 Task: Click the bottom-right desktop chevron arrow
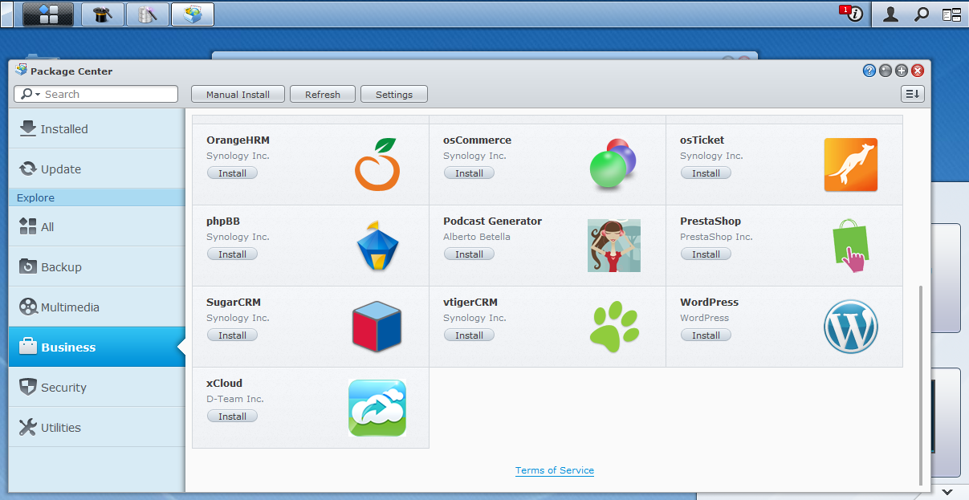pos(948,491)
